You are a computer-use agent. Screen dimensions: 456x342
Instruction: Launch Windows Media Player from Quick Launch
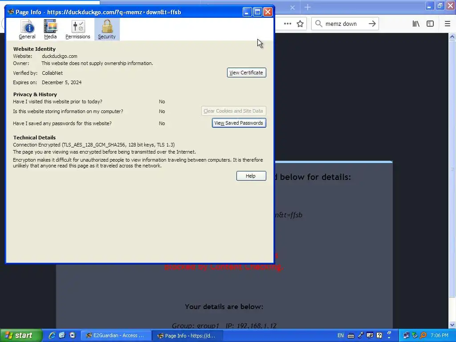tap(73, 335)
